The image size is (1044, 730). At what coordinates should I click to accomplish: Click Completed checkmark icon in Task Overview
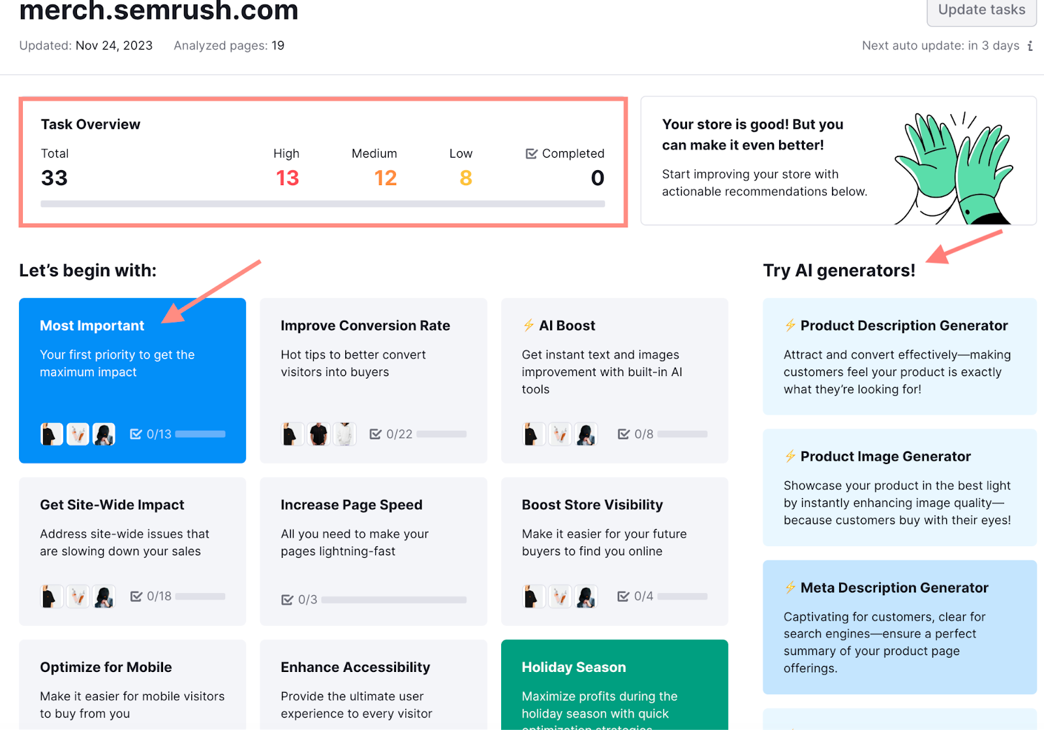coord(530,153)
